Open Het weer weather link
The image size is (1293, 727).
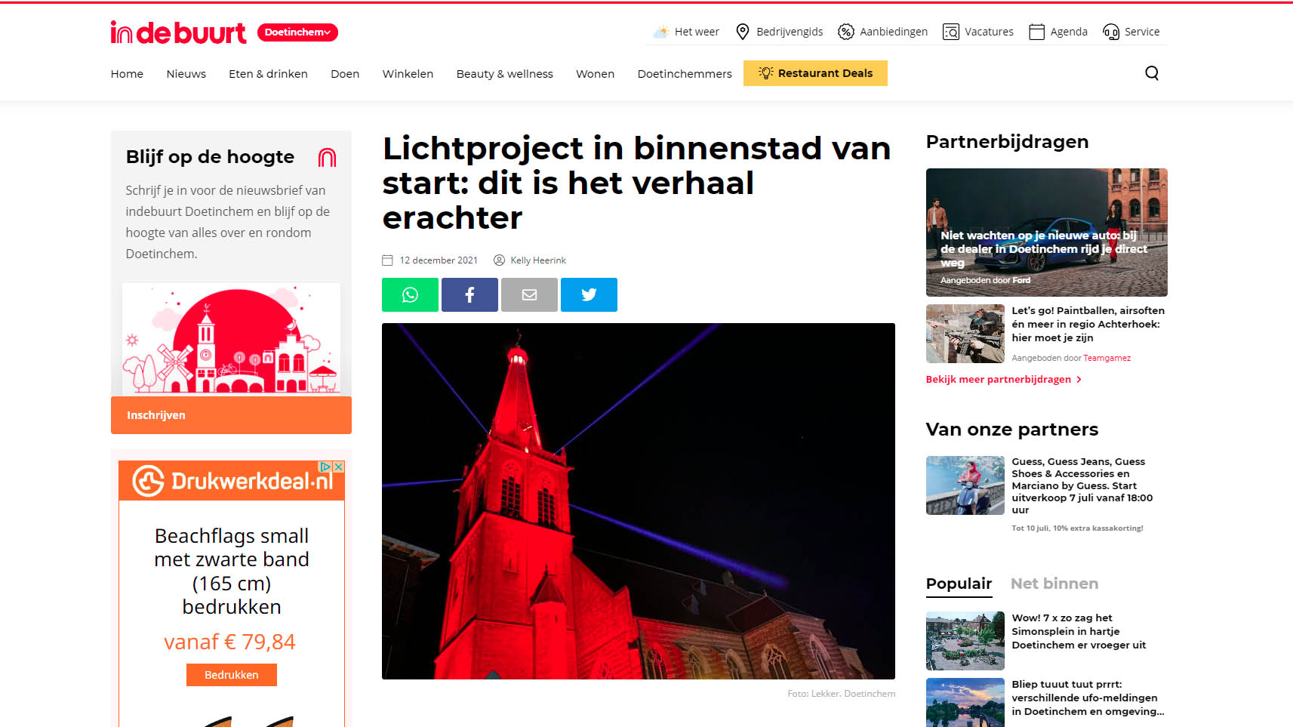pyautogui.click(x=686, y=32)
